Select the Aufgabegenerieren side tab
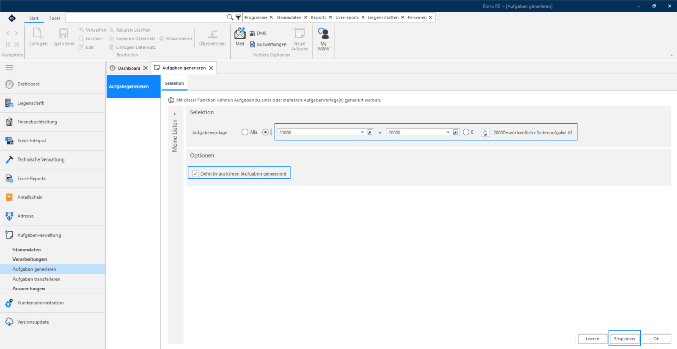Viewport: 677px width, 349px height. tap(133, 86)
